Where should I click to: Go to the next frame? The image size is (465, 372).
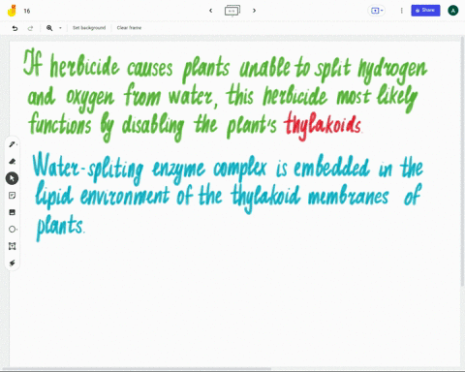click(254, 11)
